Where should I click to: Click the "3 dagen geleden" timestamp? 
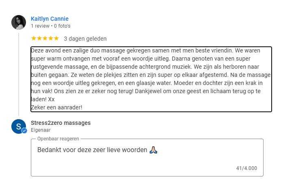point(85,39)
